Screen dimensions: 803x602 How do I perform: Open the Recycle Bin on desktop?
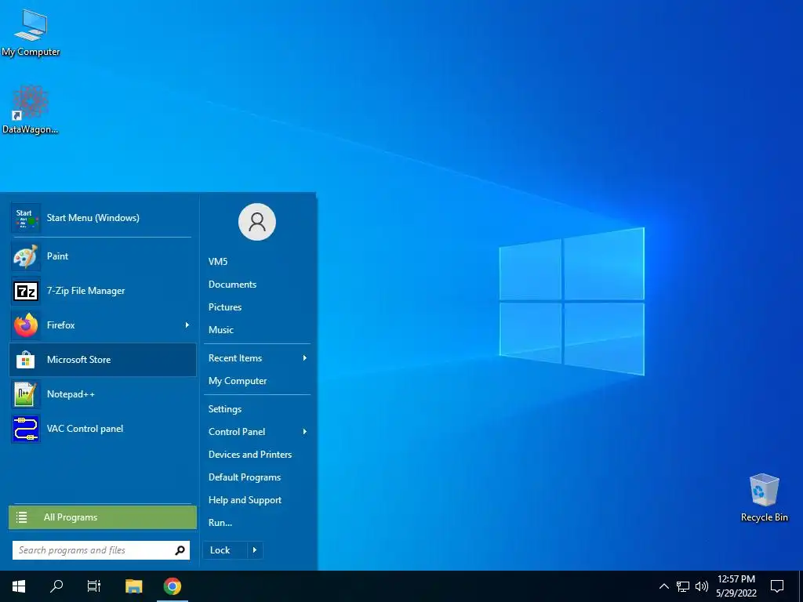pos(764,498)
